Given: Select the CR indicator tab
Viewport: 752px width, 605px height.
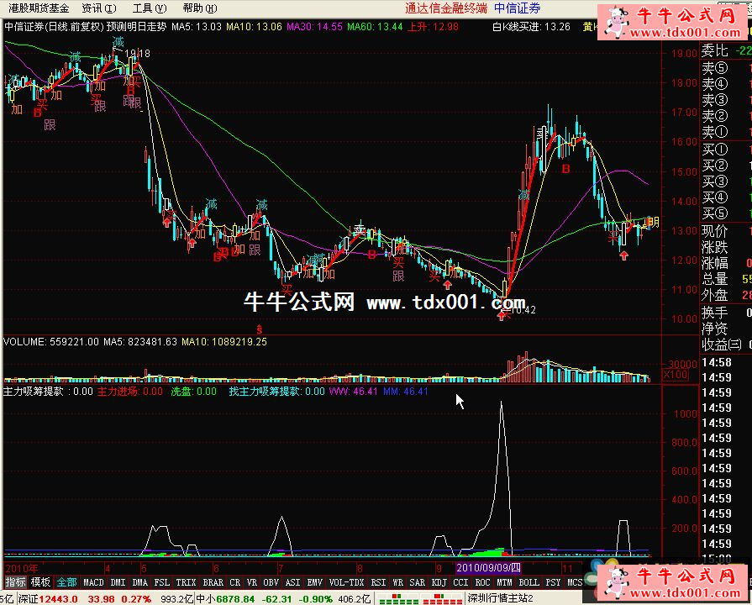Looking at the screenshot, I should coord(235,582).
